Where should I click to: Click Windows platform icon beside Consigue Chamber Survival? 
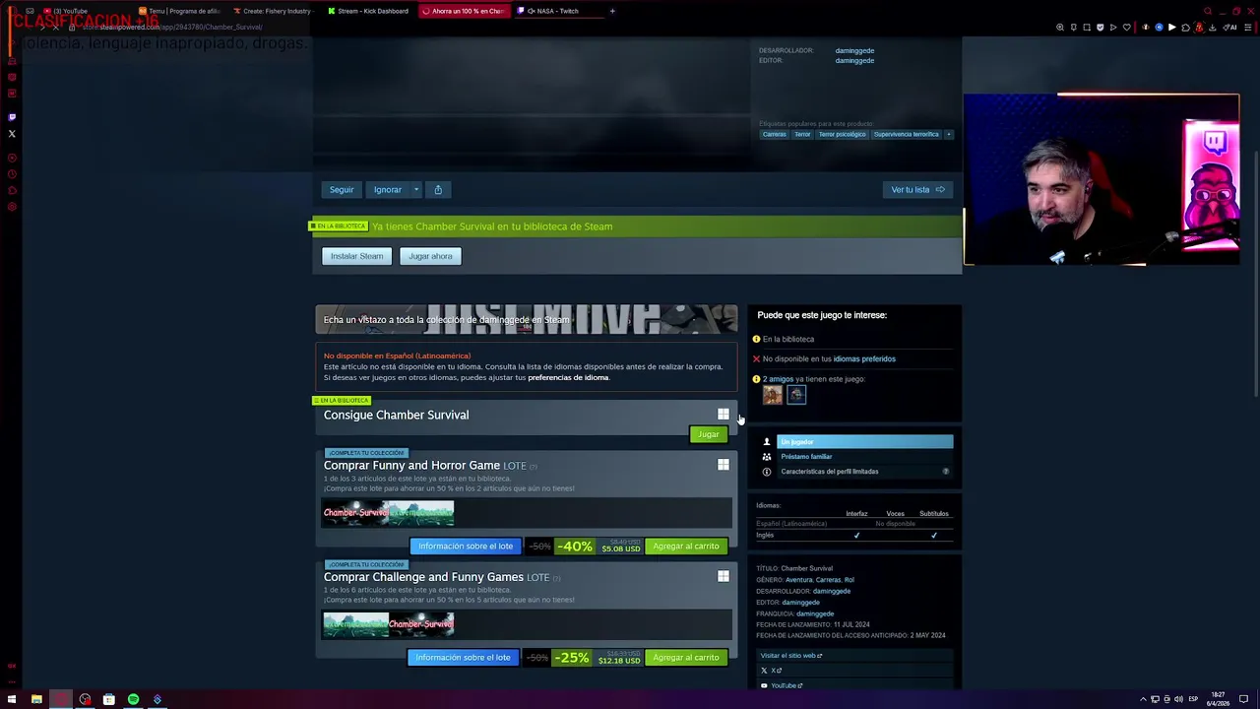tap(724, 415)
